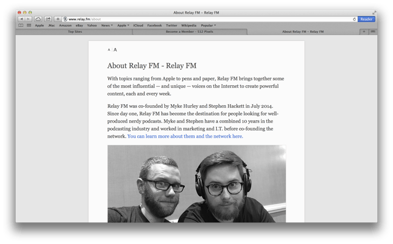
Task: Go forward with the Forward arrow button
Action: [x=28, y=19]
